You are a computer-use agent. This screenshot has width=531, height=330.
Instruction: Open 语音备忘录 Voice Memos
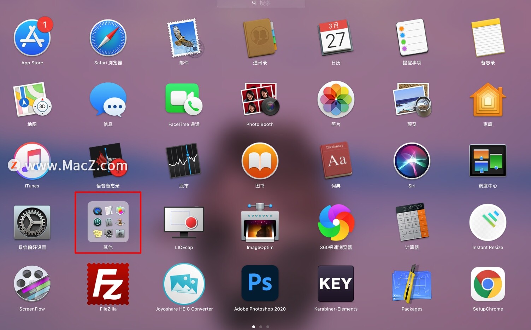(108, 161)
